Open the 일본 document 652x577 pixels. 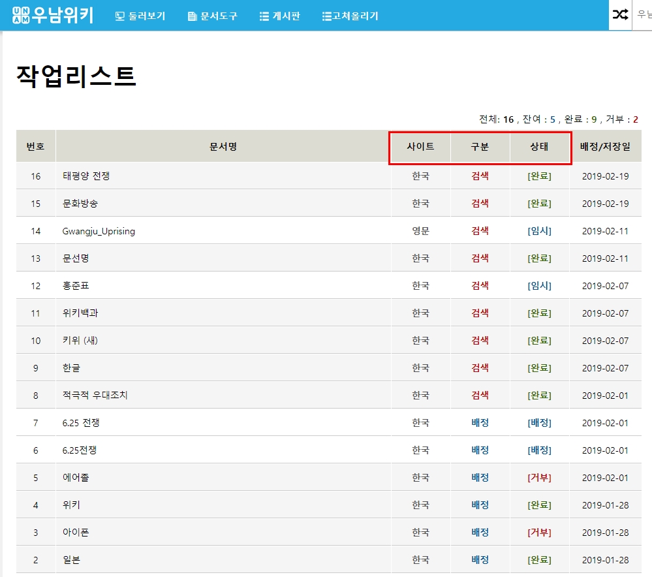tap(71, 560)
